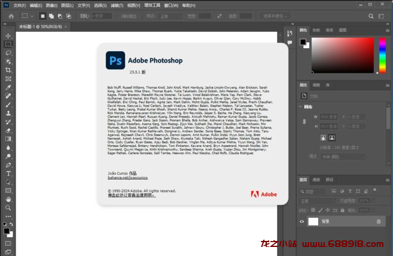Viewport: 393px width, 256px height.
Task: Toggle shape layer filter in Layers panel
Action: [358, 192]
